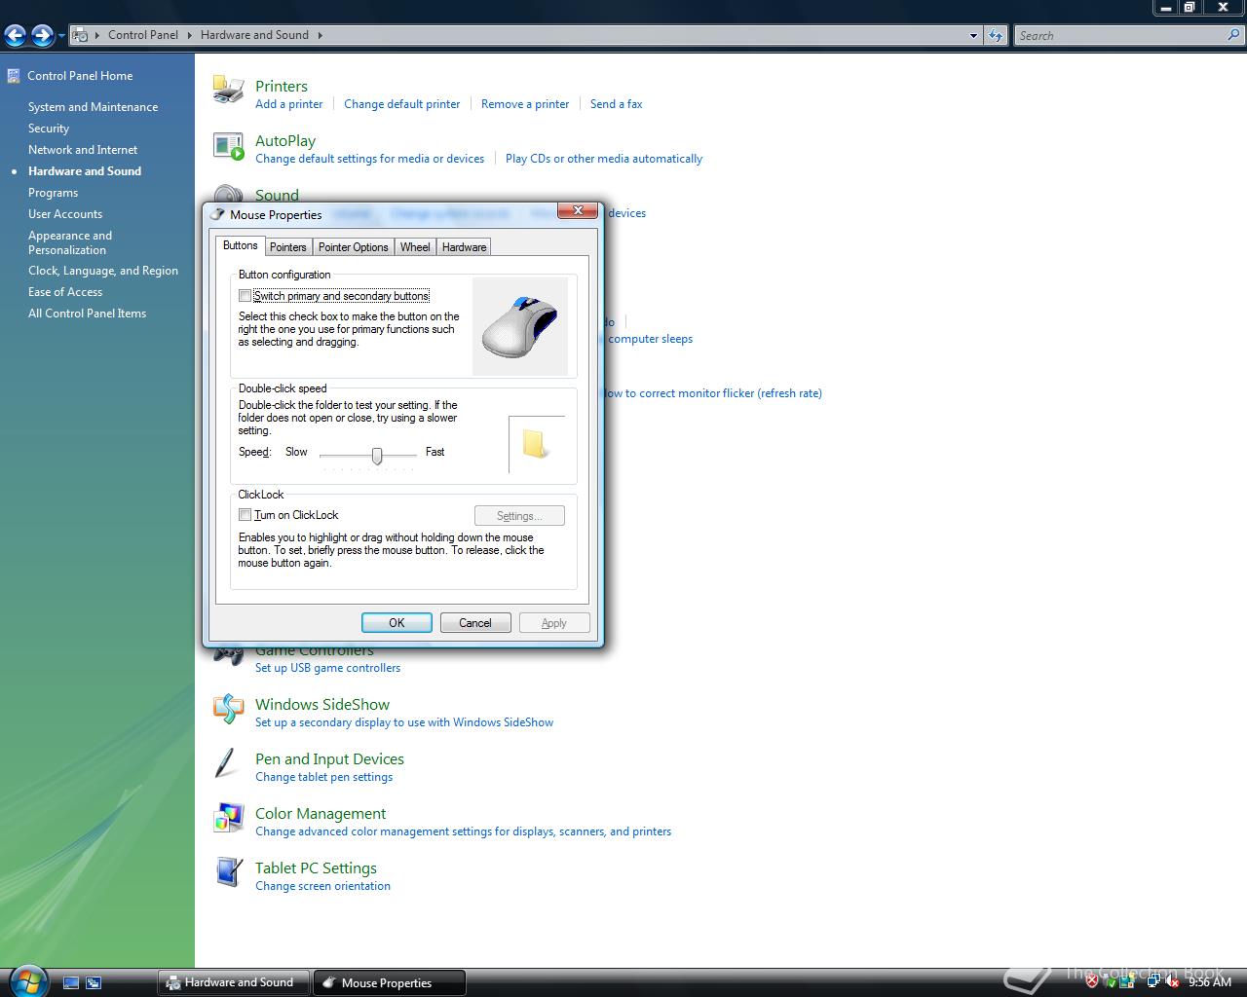Image resolution: width=1247 pixels, height=997 pixels.
Task: Click the Start orb button
Action: [27, 980]
